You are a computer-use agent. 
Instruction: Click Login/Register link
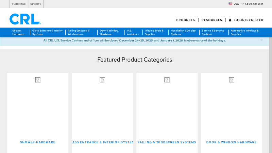click(x=249, y=20)
